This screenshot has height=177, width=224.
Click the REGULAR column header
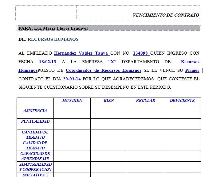[x=145, y=101]
